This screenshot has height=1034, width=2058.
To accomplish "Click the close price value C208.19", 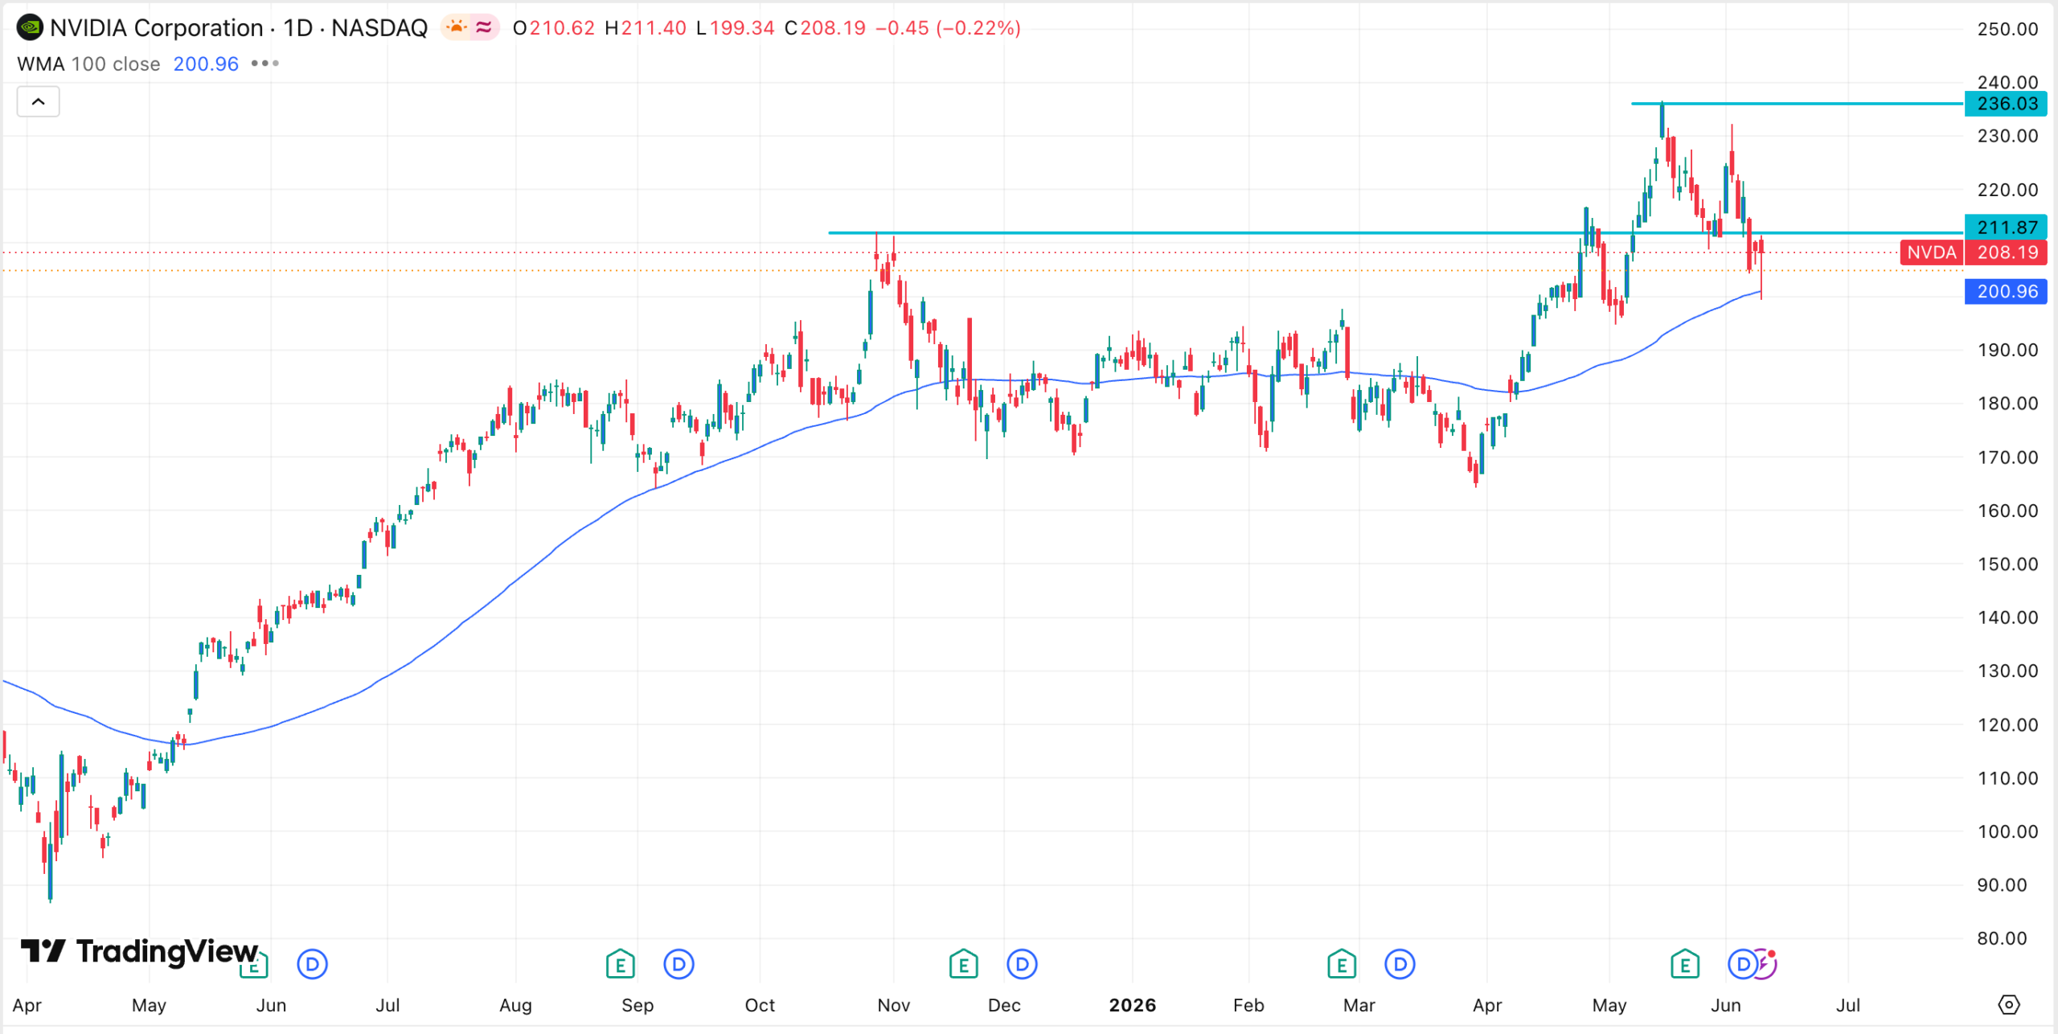I will click(825, 28).
